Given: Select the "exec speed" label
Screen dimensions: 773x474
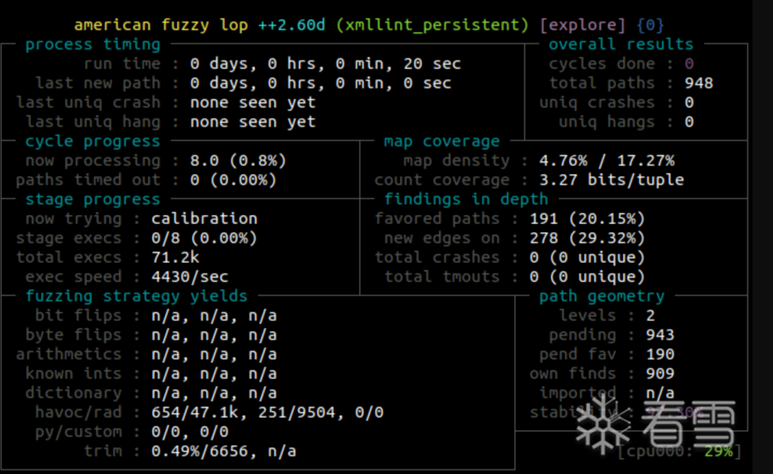Looking at the screenshot, I should pos(74,277).
